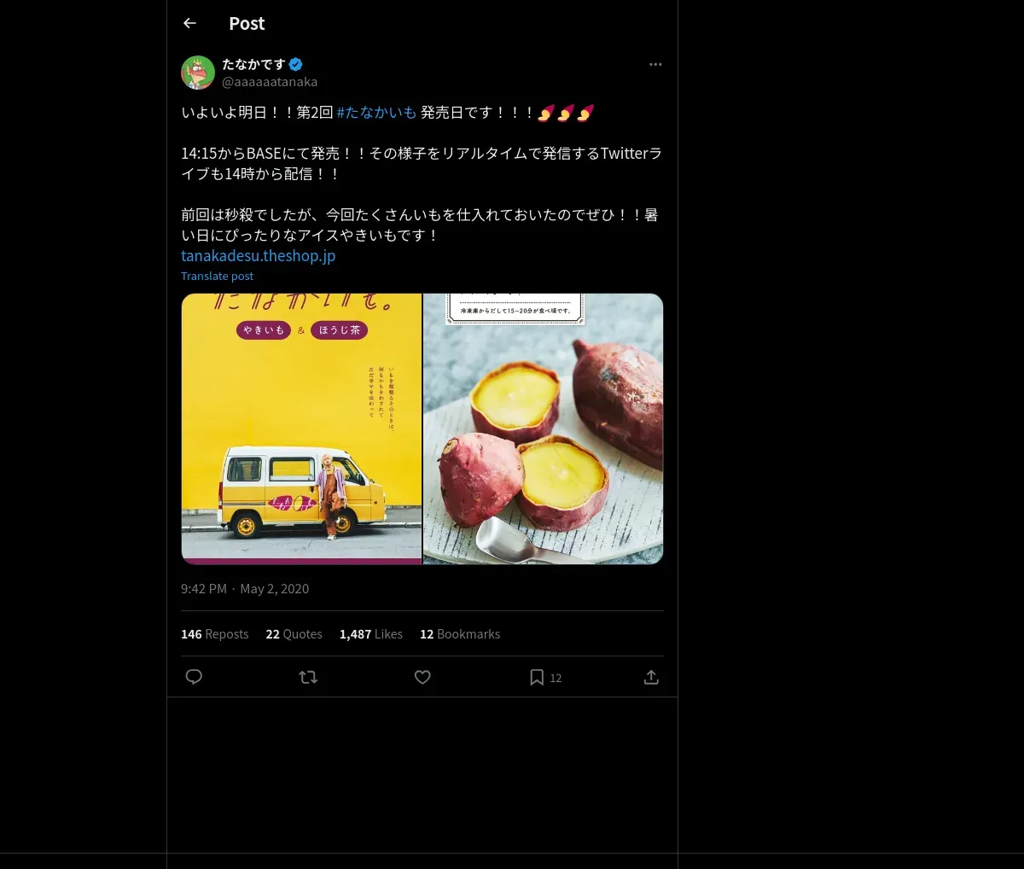View the 1,487 Likes list
This screenshot has width=1024, height=869.
pos(370,634)
